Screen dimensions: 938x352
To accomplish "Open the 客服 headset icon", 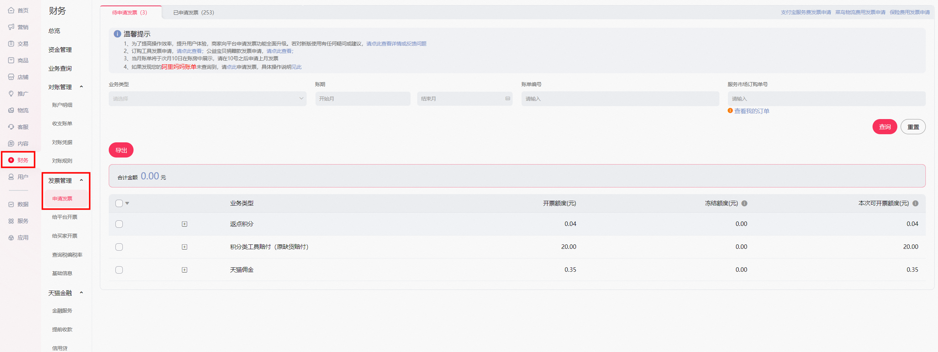I will pos(11,127).
